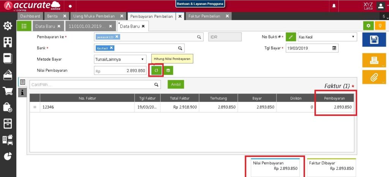The width and height of the screenshot is (389, 177).
Task: Switch to the Berita tab
Action: [52, 16]
